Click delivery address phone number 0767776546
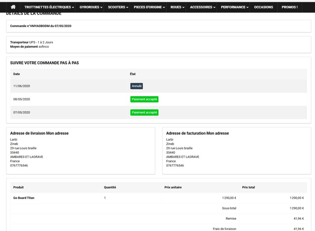 [x=19, y=165]
